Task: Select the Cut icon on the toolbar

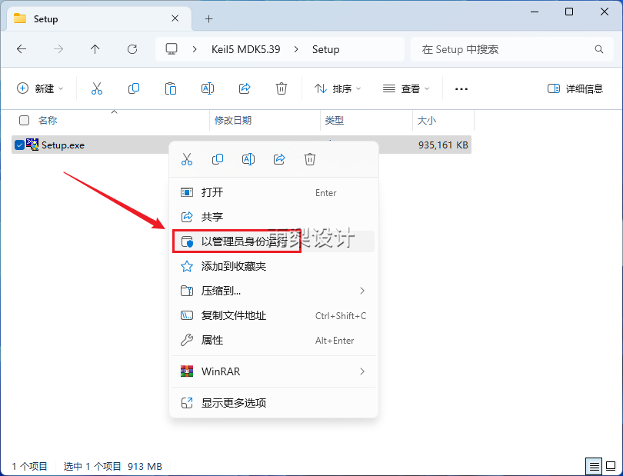Action: click(x=95, y=88)
